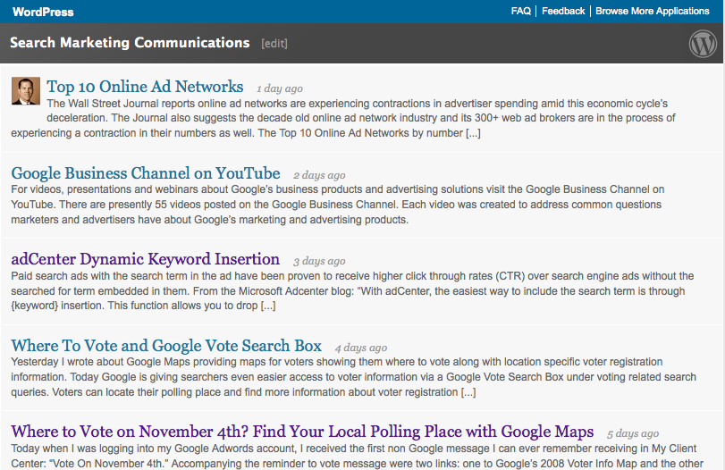The width and height of the screenshot is (725, 470).
Task: Click the '3 days ago' timestamp
Action: coord(319,262)
